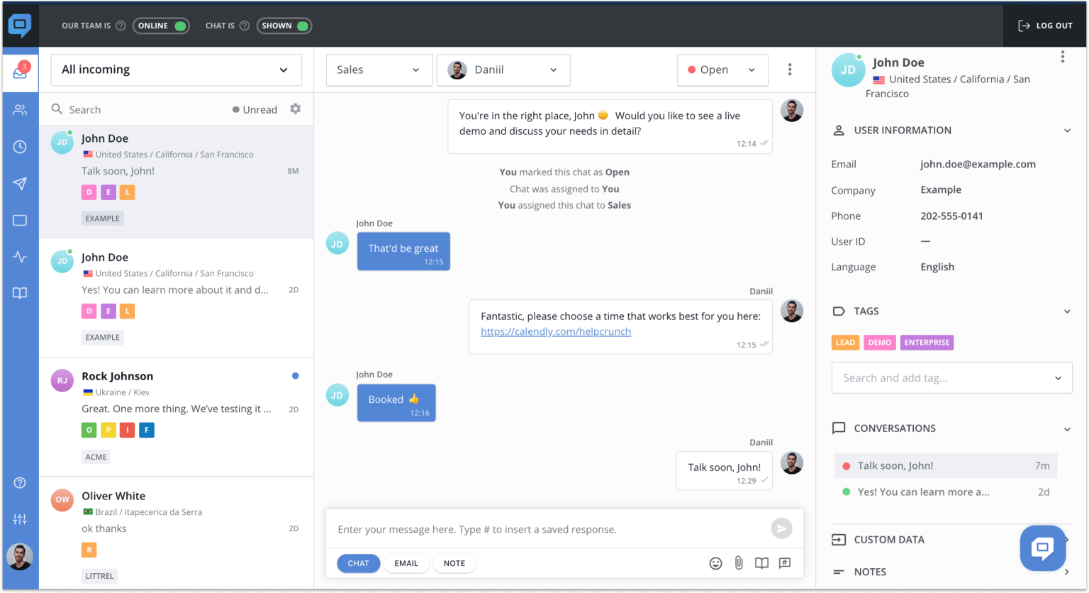Collapse the USER INFORMATION section
Screen dimensions: 1089x593
coord(1067,131)
